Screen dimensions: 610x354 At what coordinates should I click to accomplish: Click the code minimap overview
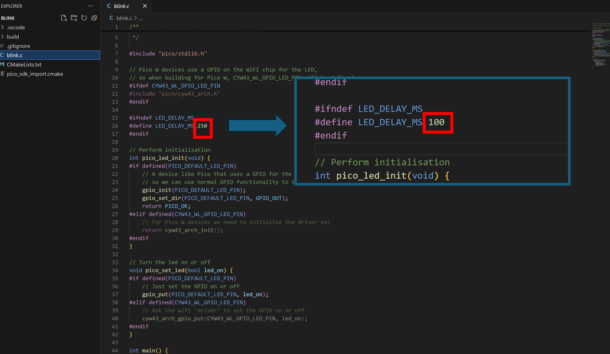[600, 44]
